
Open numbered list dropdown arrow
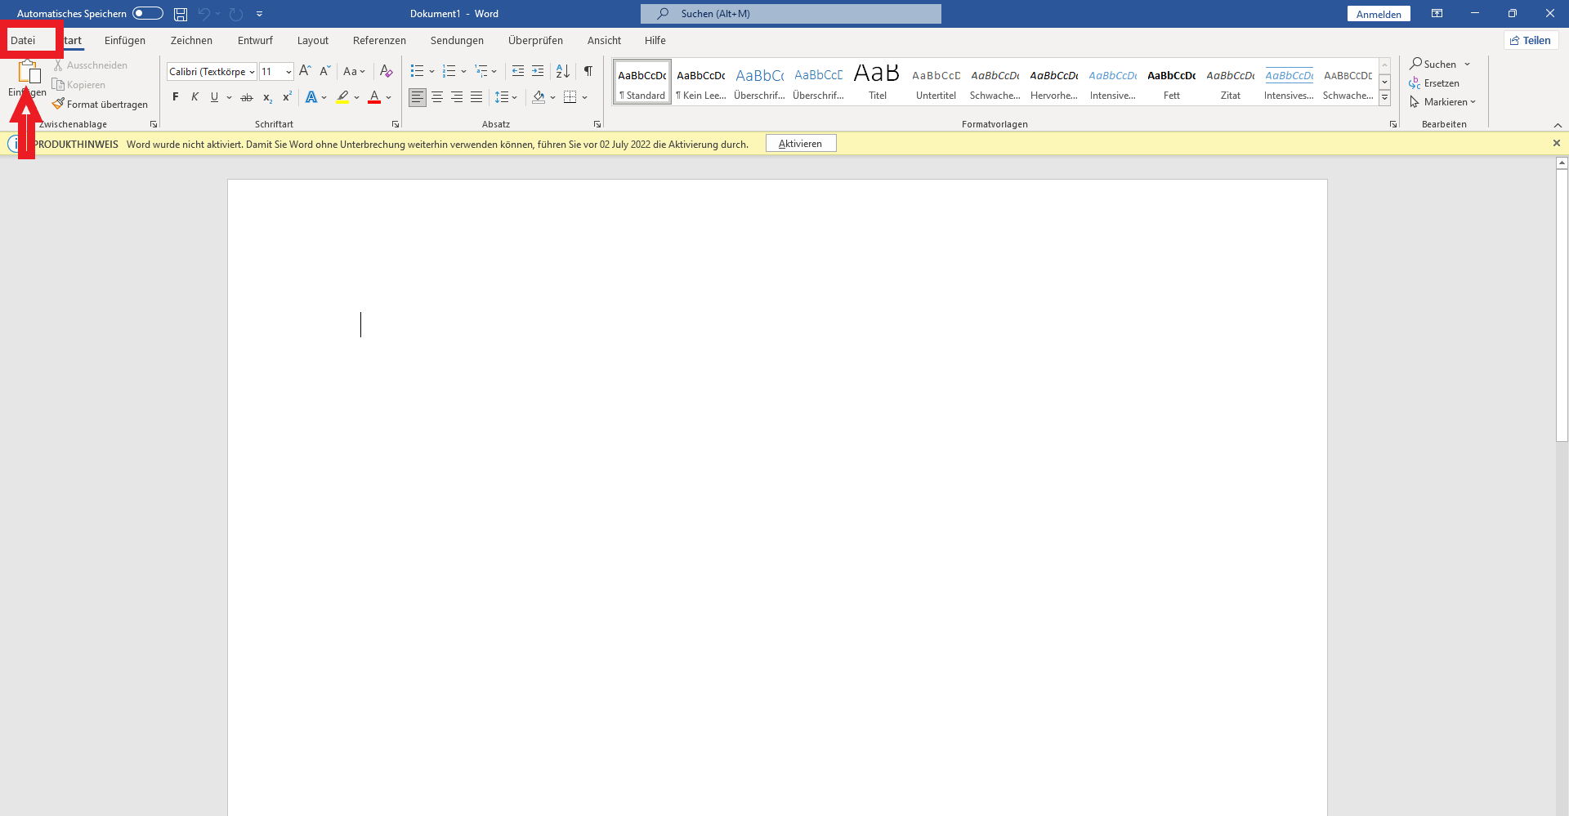(x=463, y=72)
